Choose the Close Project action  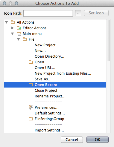pos(46,91)
